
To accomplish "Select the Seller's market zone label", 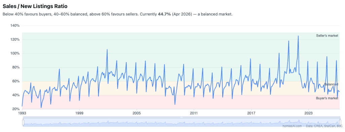I will 327,36.
